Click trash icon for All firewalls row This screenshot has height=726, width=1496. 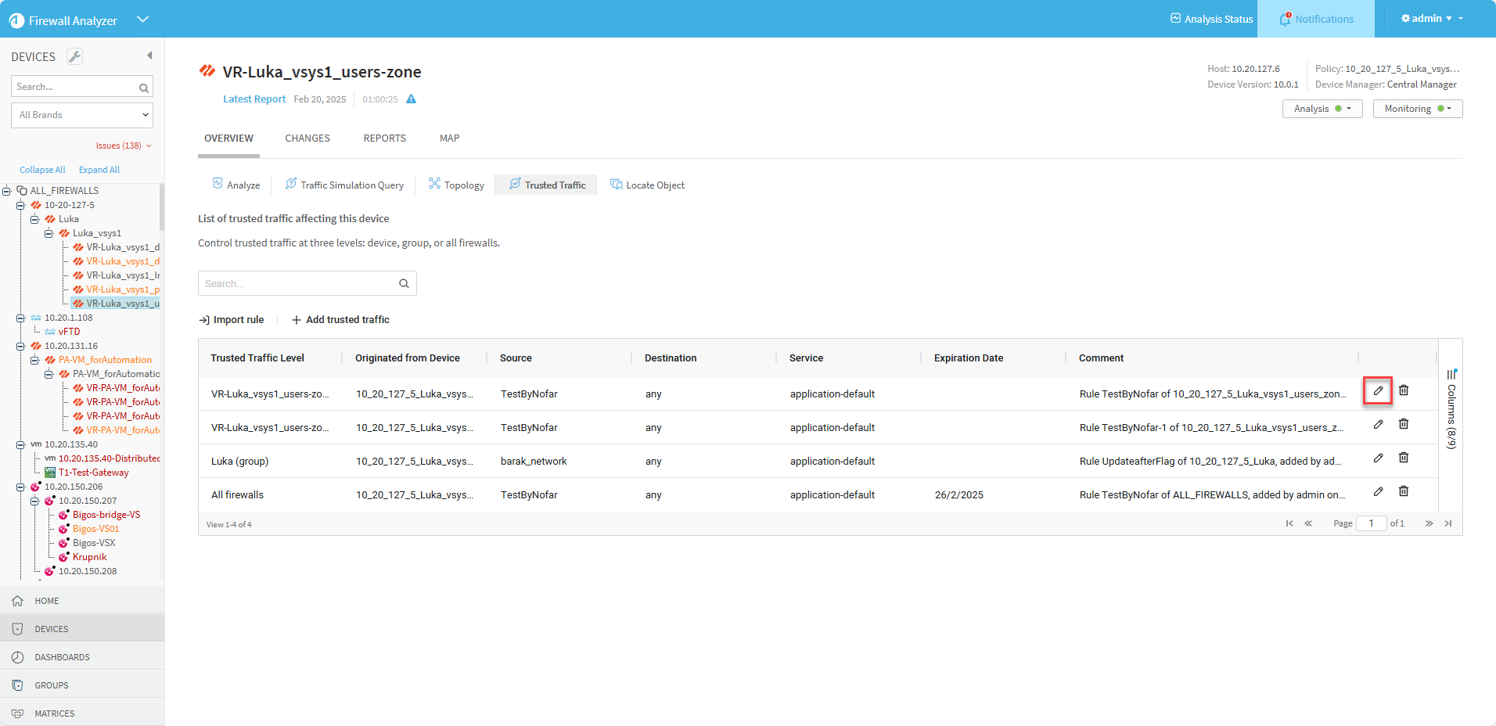click(x=1404, y=491)
